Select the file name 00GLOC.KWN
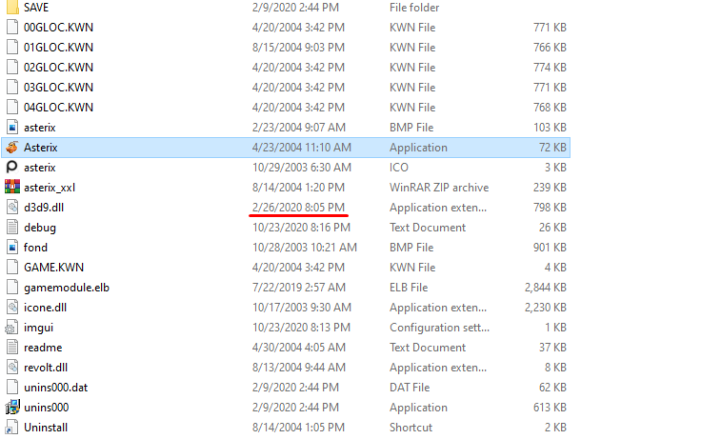721x439 pixels. (58, 28)
